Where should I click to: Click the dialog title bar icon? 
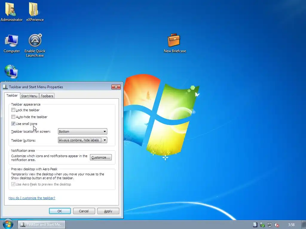pyautogui.click(x=5, y=87)
